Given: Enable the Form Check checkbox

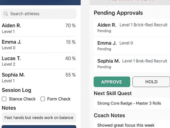Looking at the screenshot, I should [x=42, y=99].
